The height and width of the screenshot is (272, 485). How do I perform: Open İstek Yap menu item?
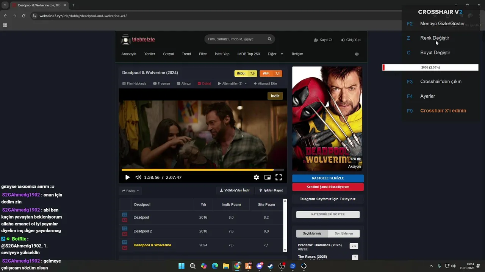(x=222, y=54)
